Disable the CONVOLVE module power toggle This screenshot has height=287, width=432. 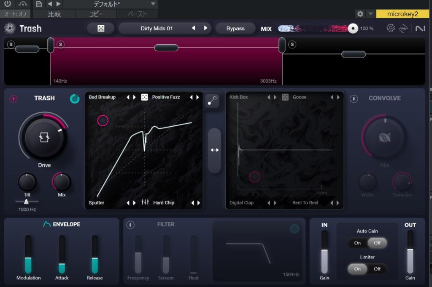(x=354, y=98)
